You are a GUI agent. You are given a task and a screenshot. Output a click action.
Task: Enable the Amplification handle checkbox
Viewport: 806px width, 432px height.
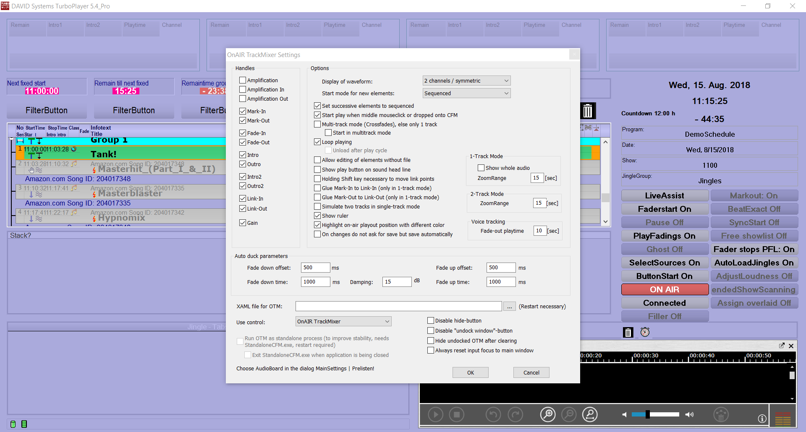tap(243, 80)
